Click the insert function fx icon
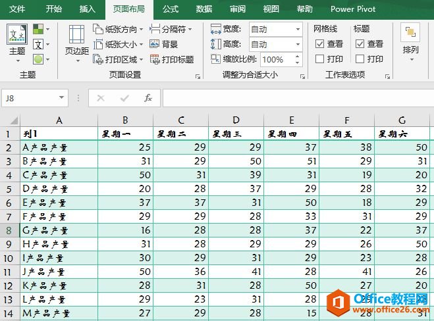 (x=148, y=98)
